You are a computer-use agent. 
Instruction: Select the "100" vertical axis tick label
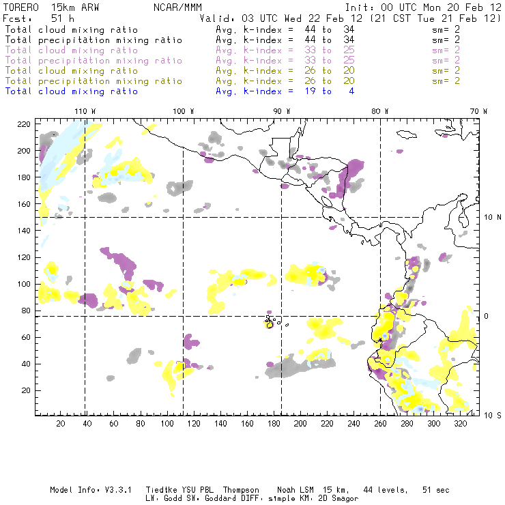click(x=24, y=284)
